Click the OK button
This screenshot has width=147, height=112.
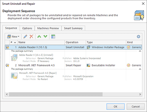pyautogui.click(x=115, y=107)
